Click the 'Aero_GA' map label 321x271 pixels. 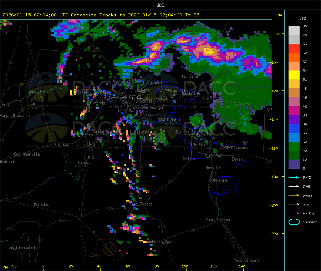point(213,167)
